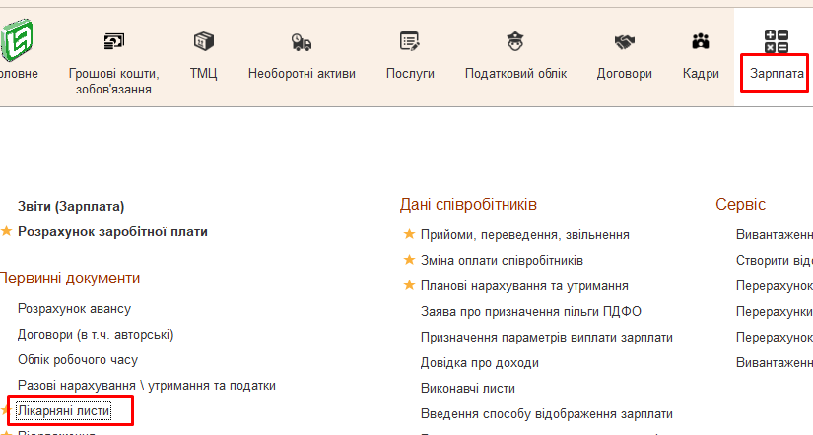Screen dimensions: 813x435
Task: Open Податковий облік officer icon
Action: point(515,41)
